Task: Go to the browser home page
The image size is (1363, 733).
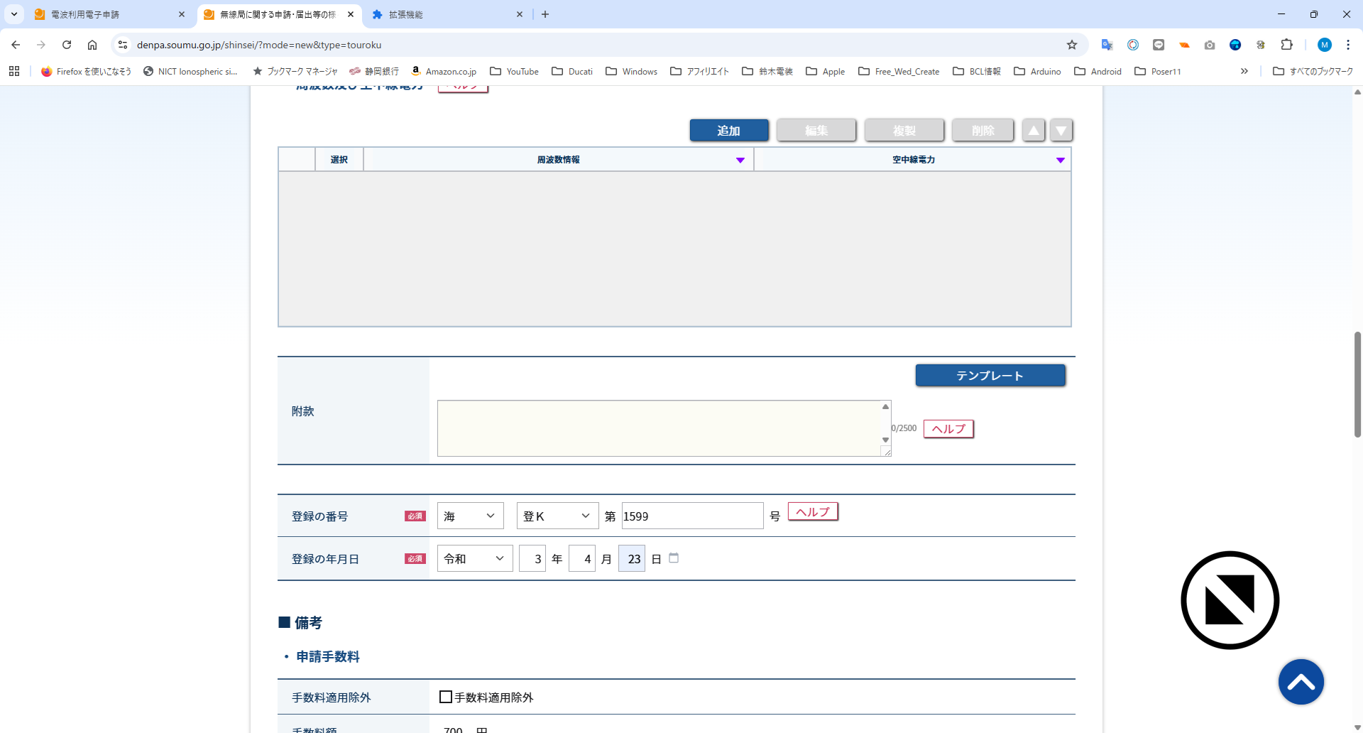Action: coord(92,45)
